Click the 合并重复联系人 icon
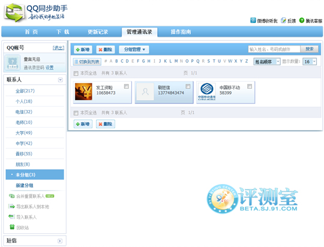 tap(11, 196)
